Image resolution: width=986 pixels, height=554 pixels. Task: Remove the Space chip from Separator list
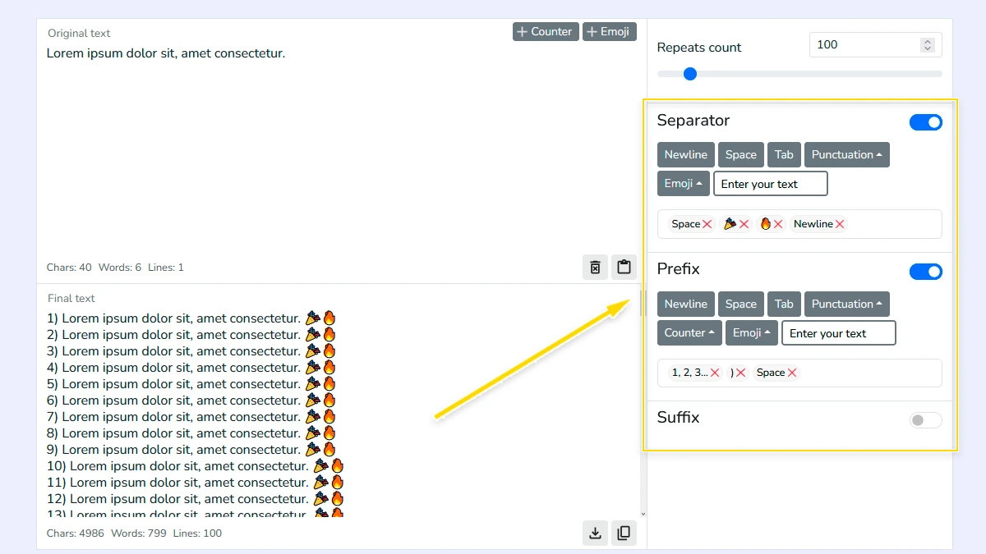[x=708, y=223]
